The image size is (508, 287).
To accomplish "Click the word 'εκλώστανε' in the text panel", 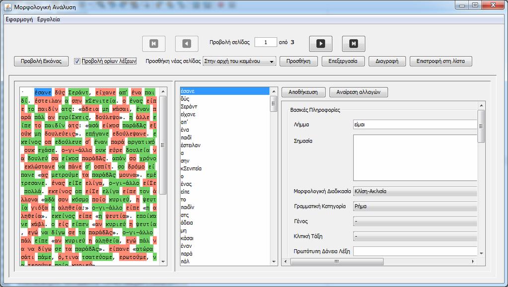I will (x=40, y=166).
